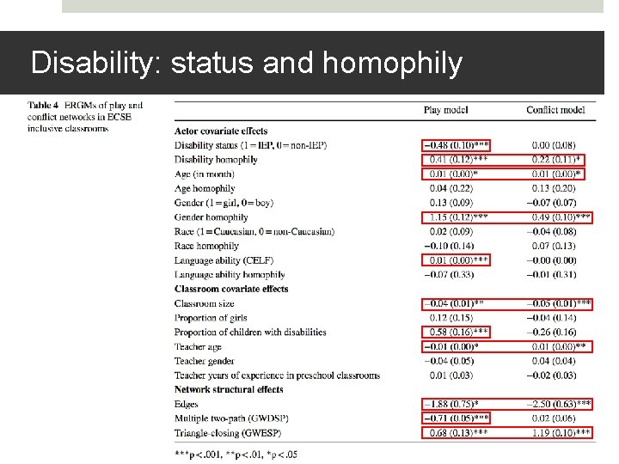Click the Play value '-0.07 (0.33)'

449,274
